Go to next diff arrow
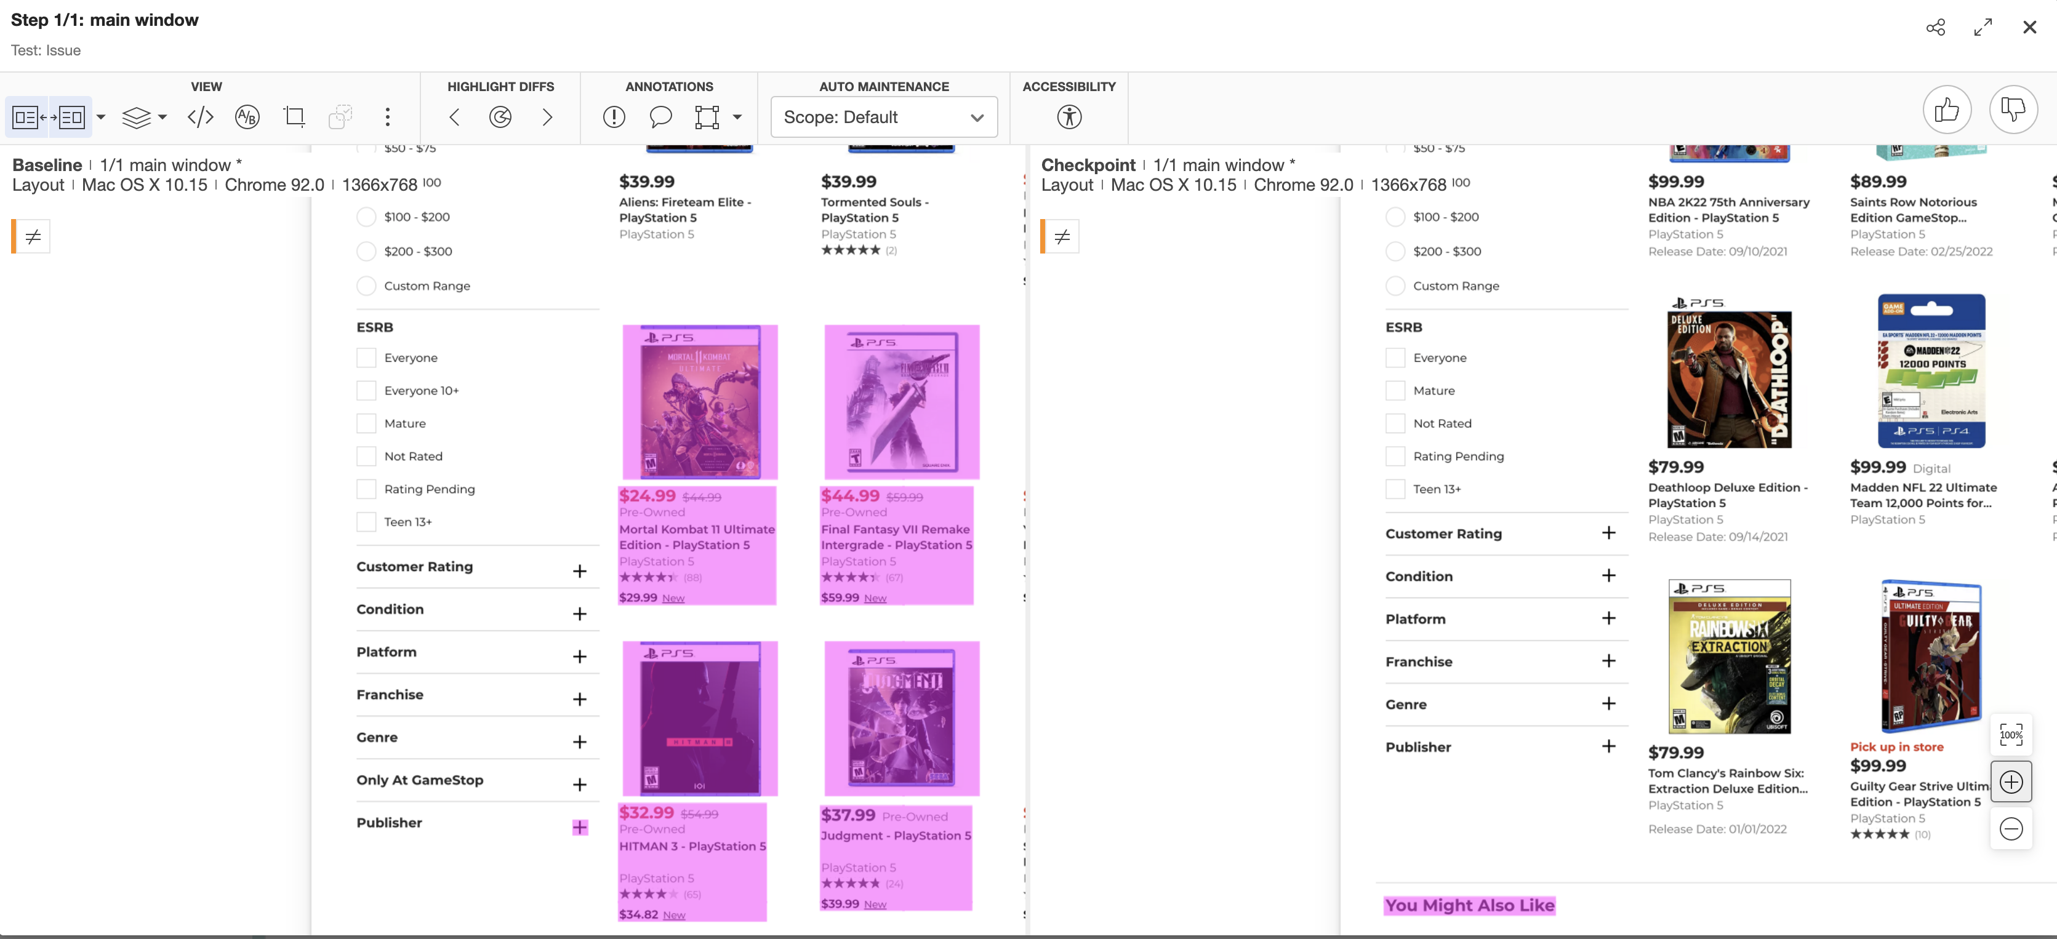2057x939 pixels. click(x=547, y=118)
